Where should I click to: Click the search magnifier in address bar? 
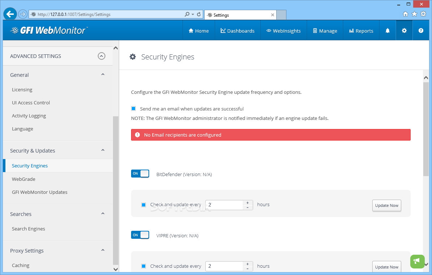[187, 14]
